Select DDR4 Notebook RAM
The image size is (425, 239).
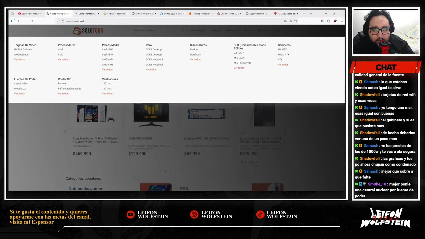click(155, 59)
